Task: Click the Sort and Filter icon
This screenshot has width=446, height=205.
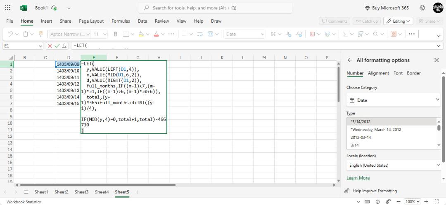Action: pos(361,34)
